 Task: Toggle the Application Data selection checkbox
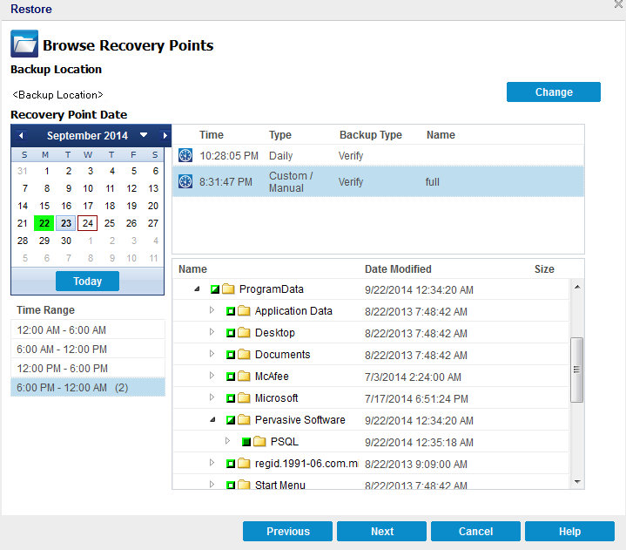point(231,311)
